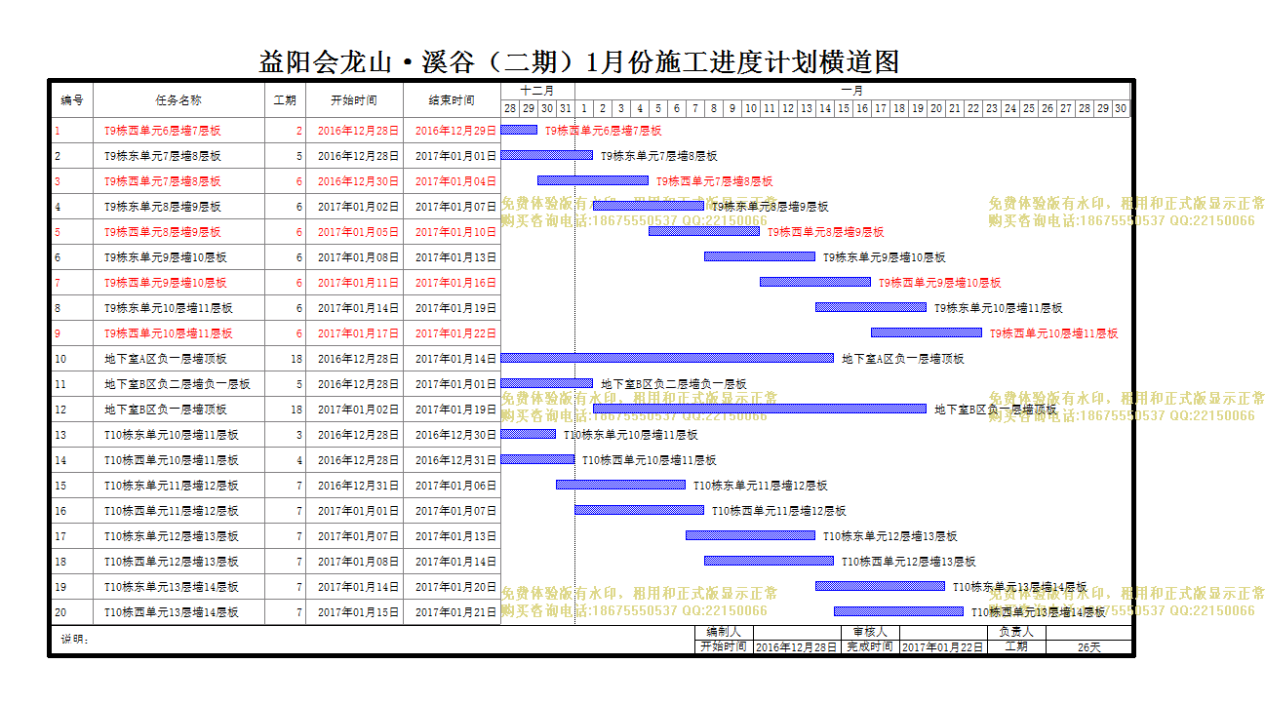
Task: Click the long Gantt bar for 地下室A区负一层墙顶板
Action: [x=667, y=358]
